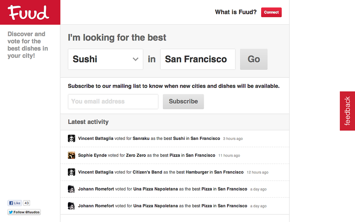Click the Facebook Like button
The image size is (355, 222).
click(15, 203)
